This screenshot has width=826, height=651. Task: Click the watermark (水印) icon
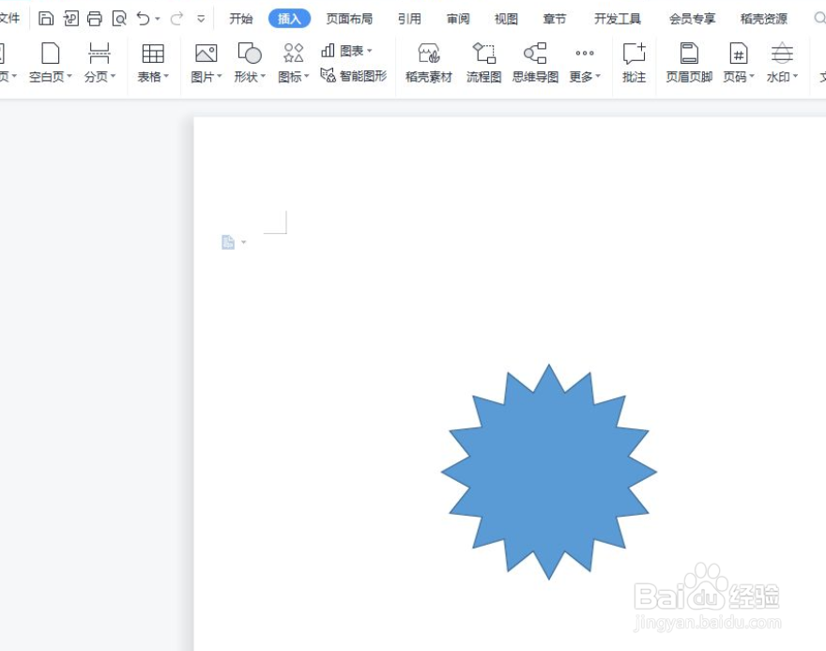coord(782,54)
